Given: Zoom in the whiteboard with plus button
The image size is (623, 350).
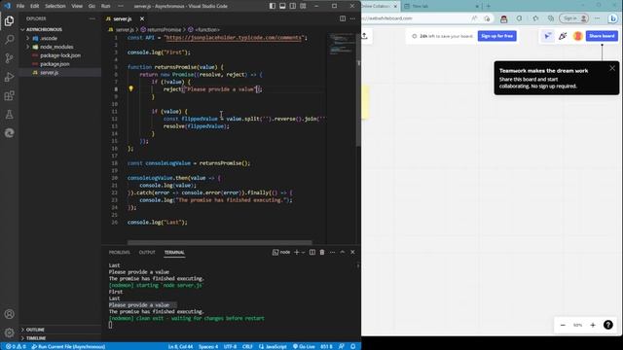Looking at the screenshot, I should [593, 325].
